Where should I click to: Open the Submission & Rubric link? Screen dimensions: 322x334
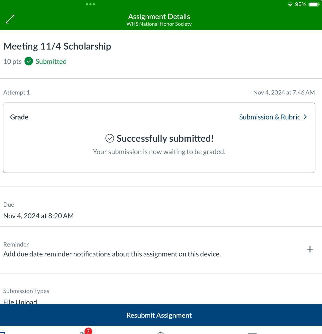point(270,117)
